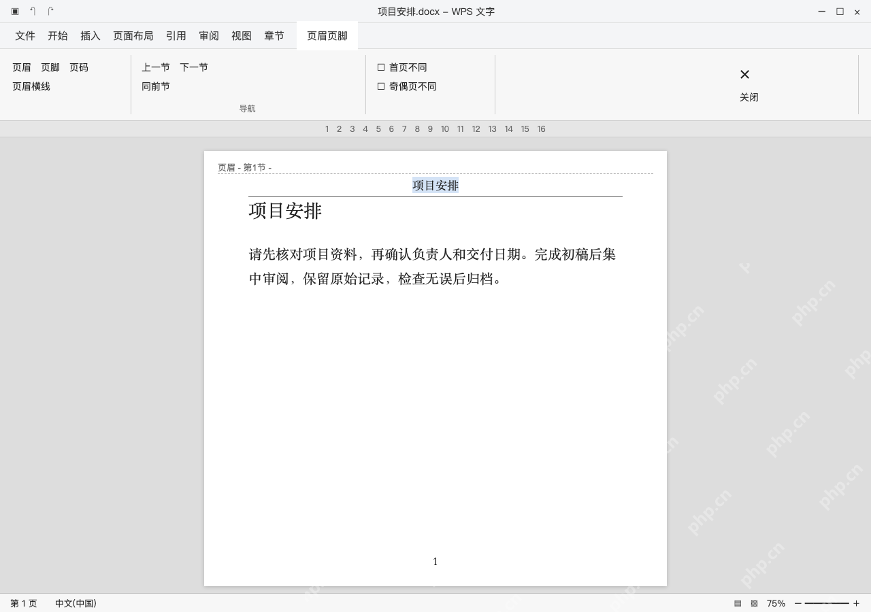
Task: Click the 75% zoom level value
Action: (x=776, y=603)
